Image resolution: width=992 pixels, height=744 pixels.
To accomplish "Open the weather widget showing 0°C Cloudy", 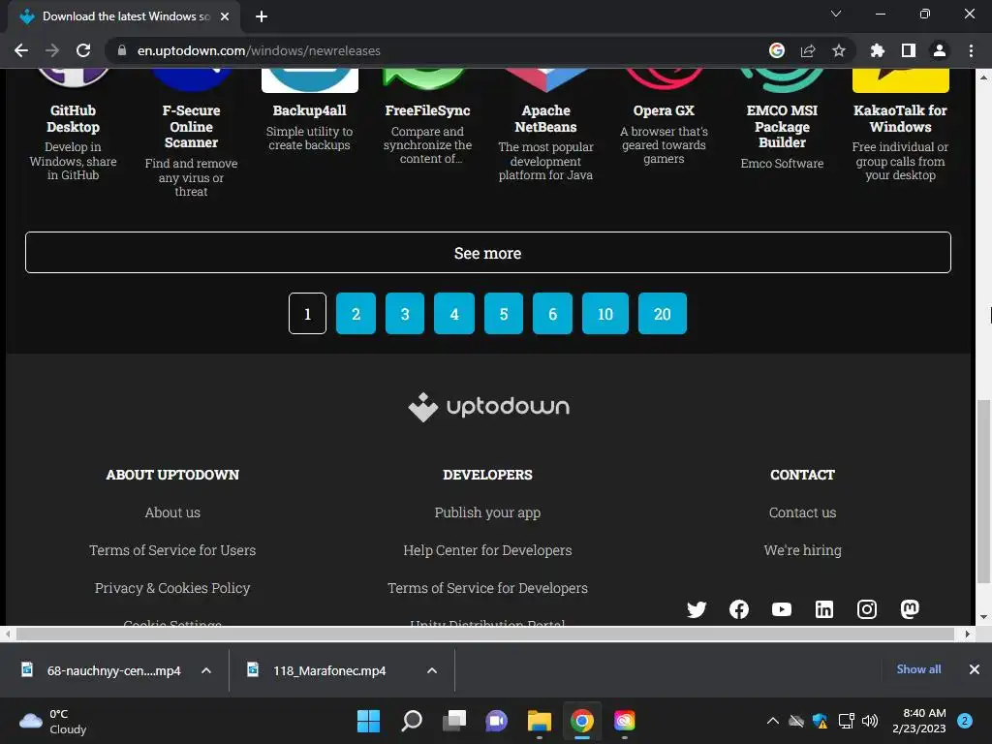I will [53, 721].
